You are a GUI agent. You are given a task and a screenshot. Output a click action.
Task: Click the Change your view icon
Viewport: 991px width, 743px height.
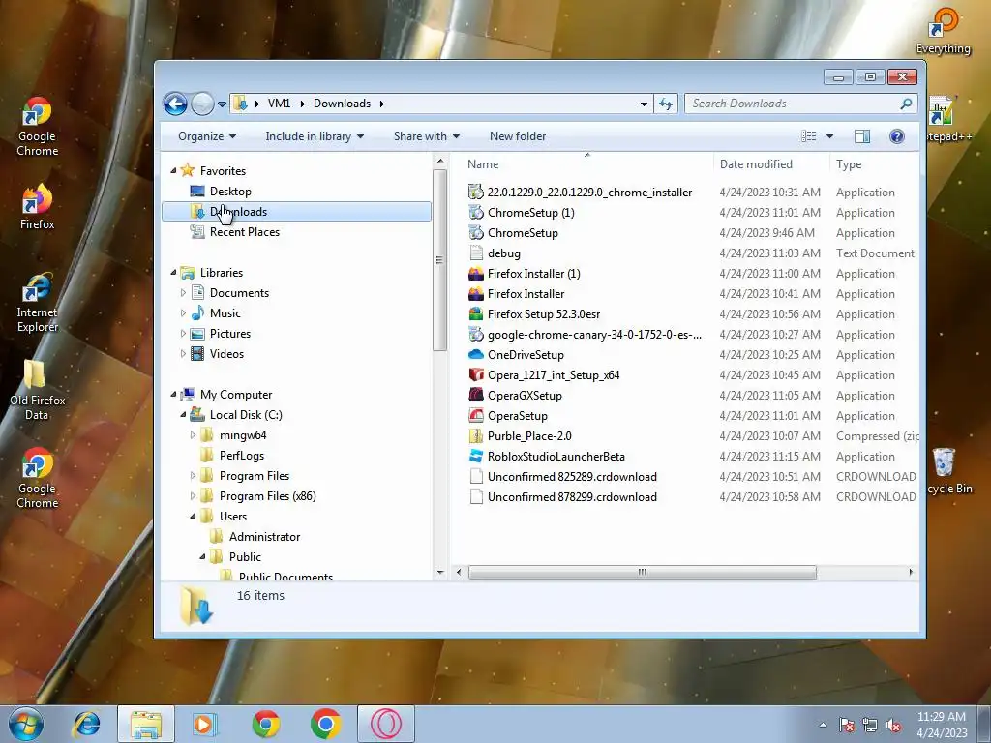808,136
